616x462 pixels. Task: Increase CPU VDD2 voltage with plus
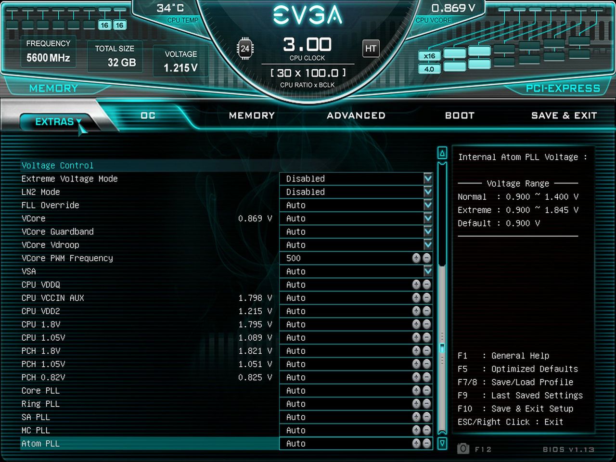point(417,311)
